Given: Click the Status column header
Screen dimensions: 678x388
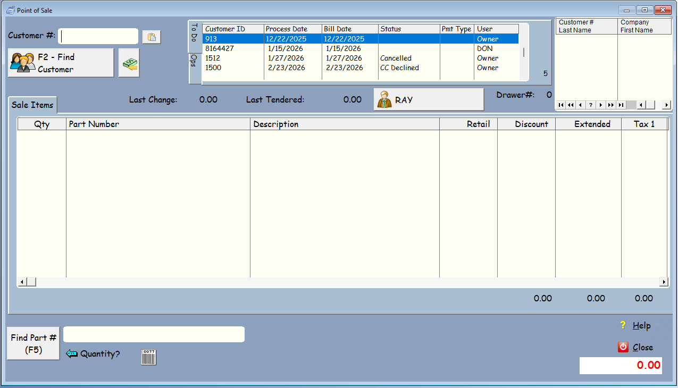Looking at the screenshot, I should (x=409, y=29).
